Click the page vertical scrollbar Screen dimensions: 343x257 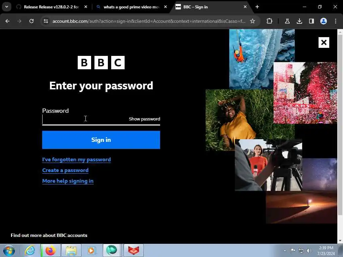(340, 124)
